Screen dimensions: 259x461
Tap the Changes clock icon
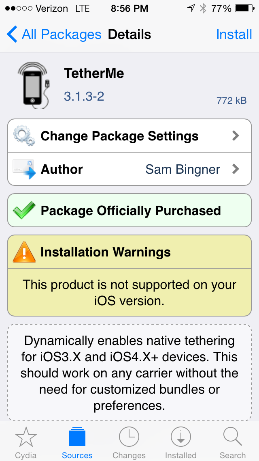[129, 437]
